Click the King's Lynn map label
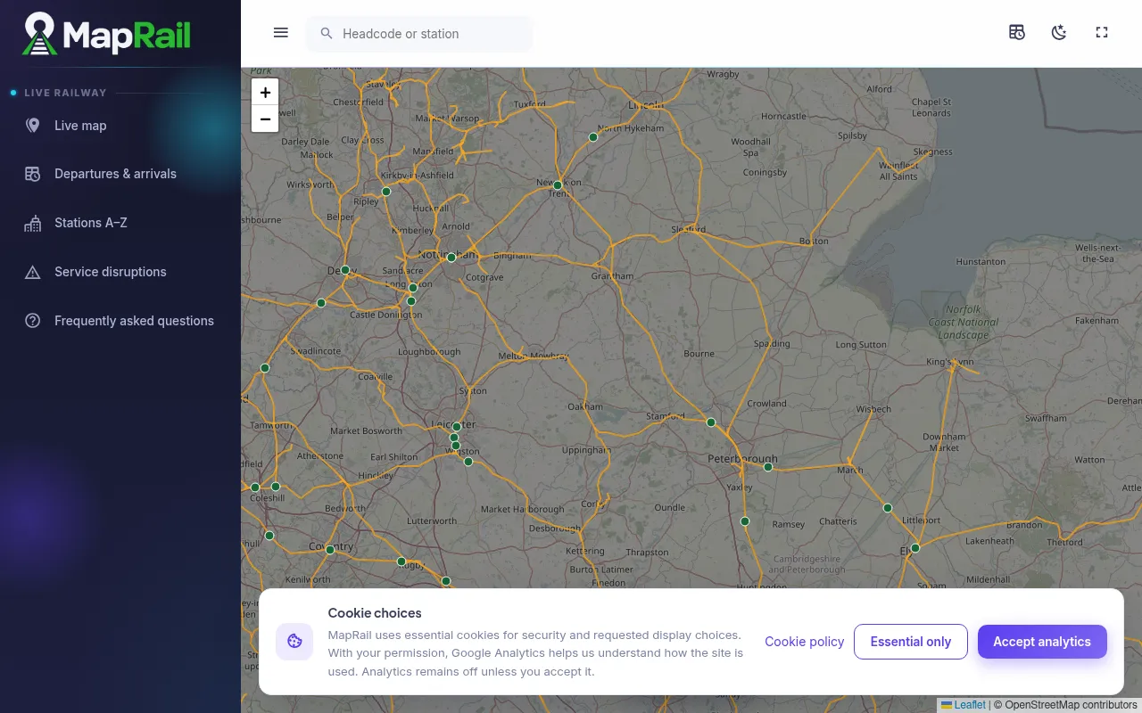Screen dimensions: 1142x713 950,362
